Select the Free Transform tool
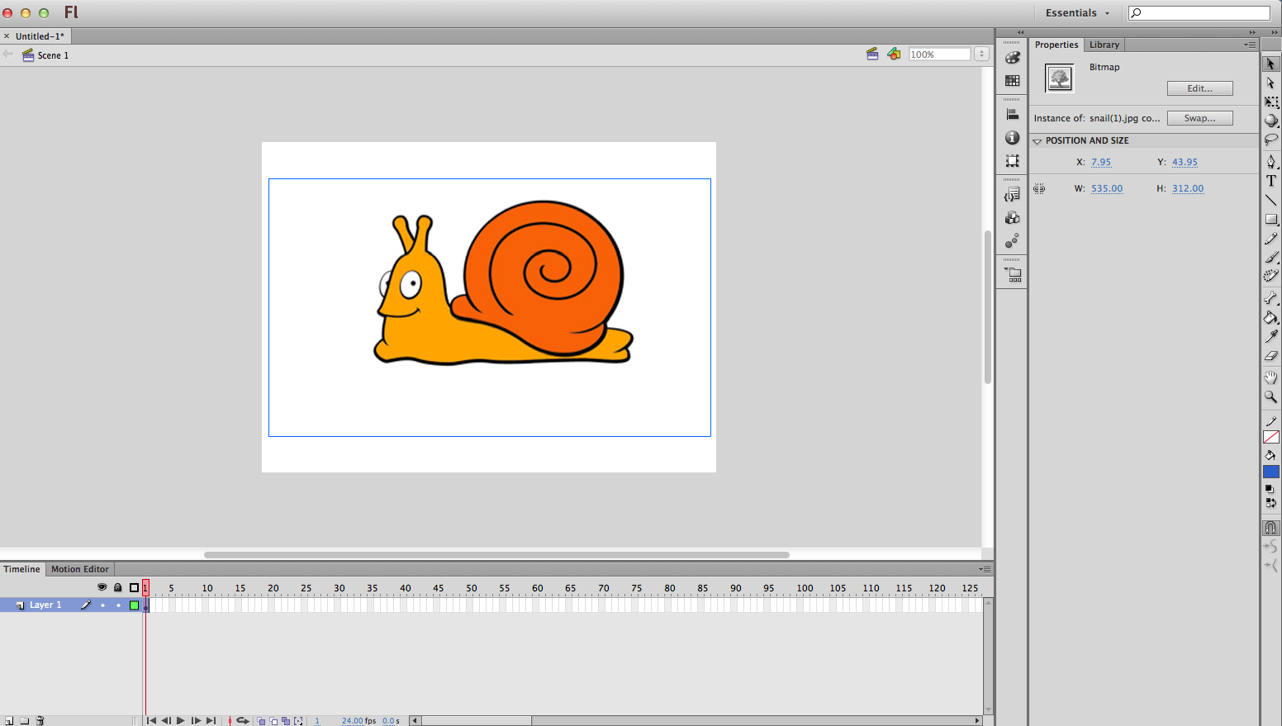 pos(1271,102)
